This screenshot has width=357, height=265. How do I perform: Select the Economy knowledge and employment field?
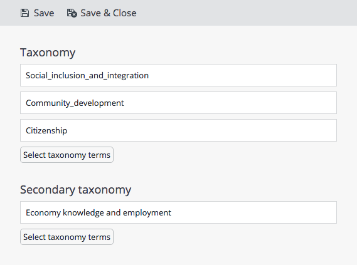pyautogui.click(x=178, y=212)
